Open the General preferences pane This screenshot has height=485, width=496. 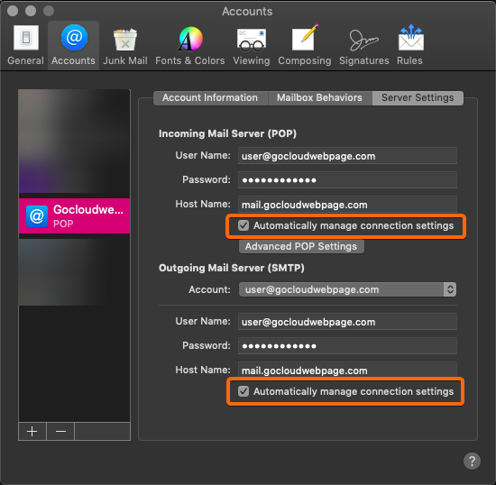click(25, 45)
